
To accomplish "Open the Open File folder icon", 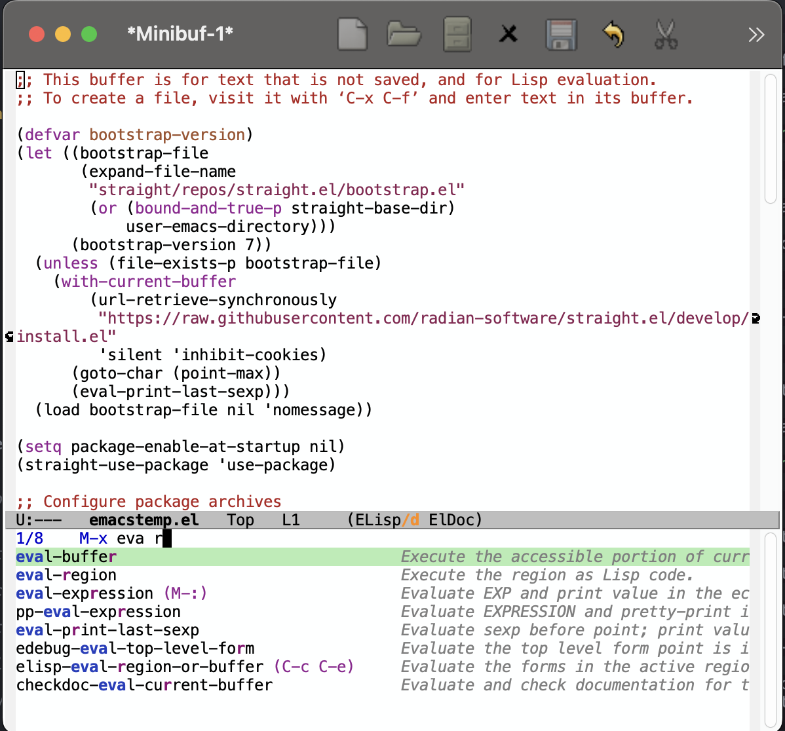I will (404, 34).
